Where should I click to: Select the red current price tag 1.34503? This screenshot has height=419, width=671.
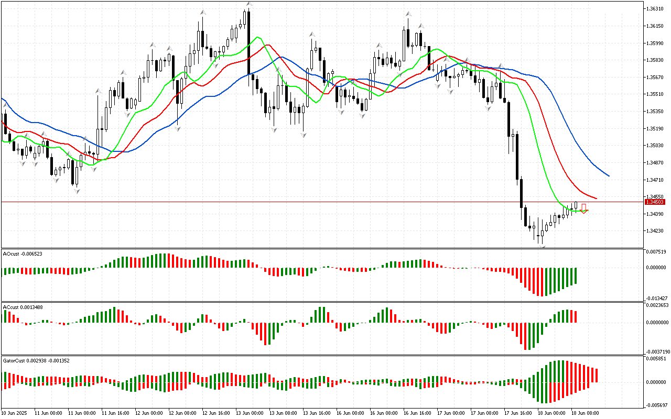[x=654, y=202]
